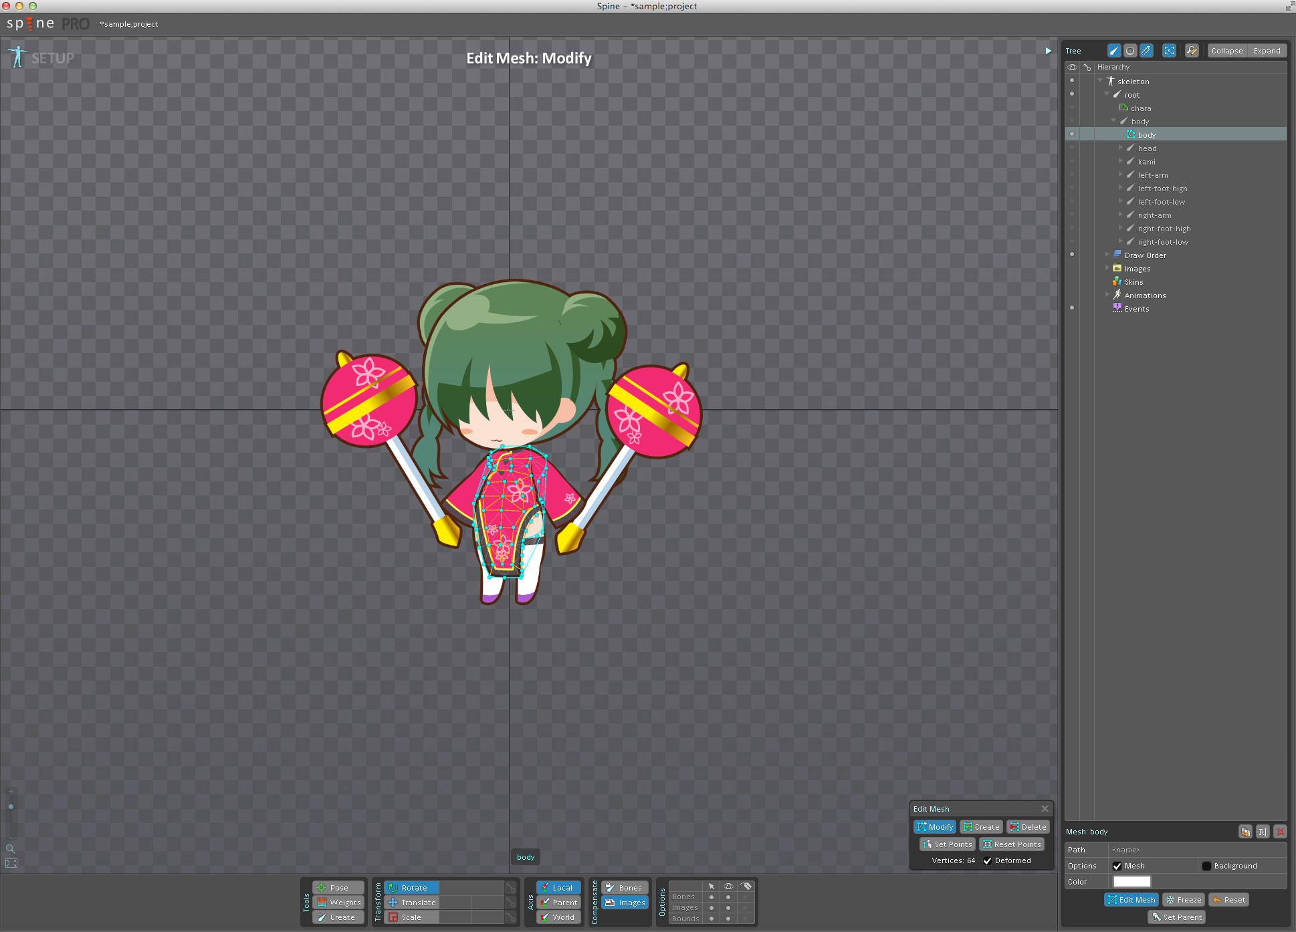Set axis to Parent
This screenshot has width=1296, height=932.
[558, 903]
